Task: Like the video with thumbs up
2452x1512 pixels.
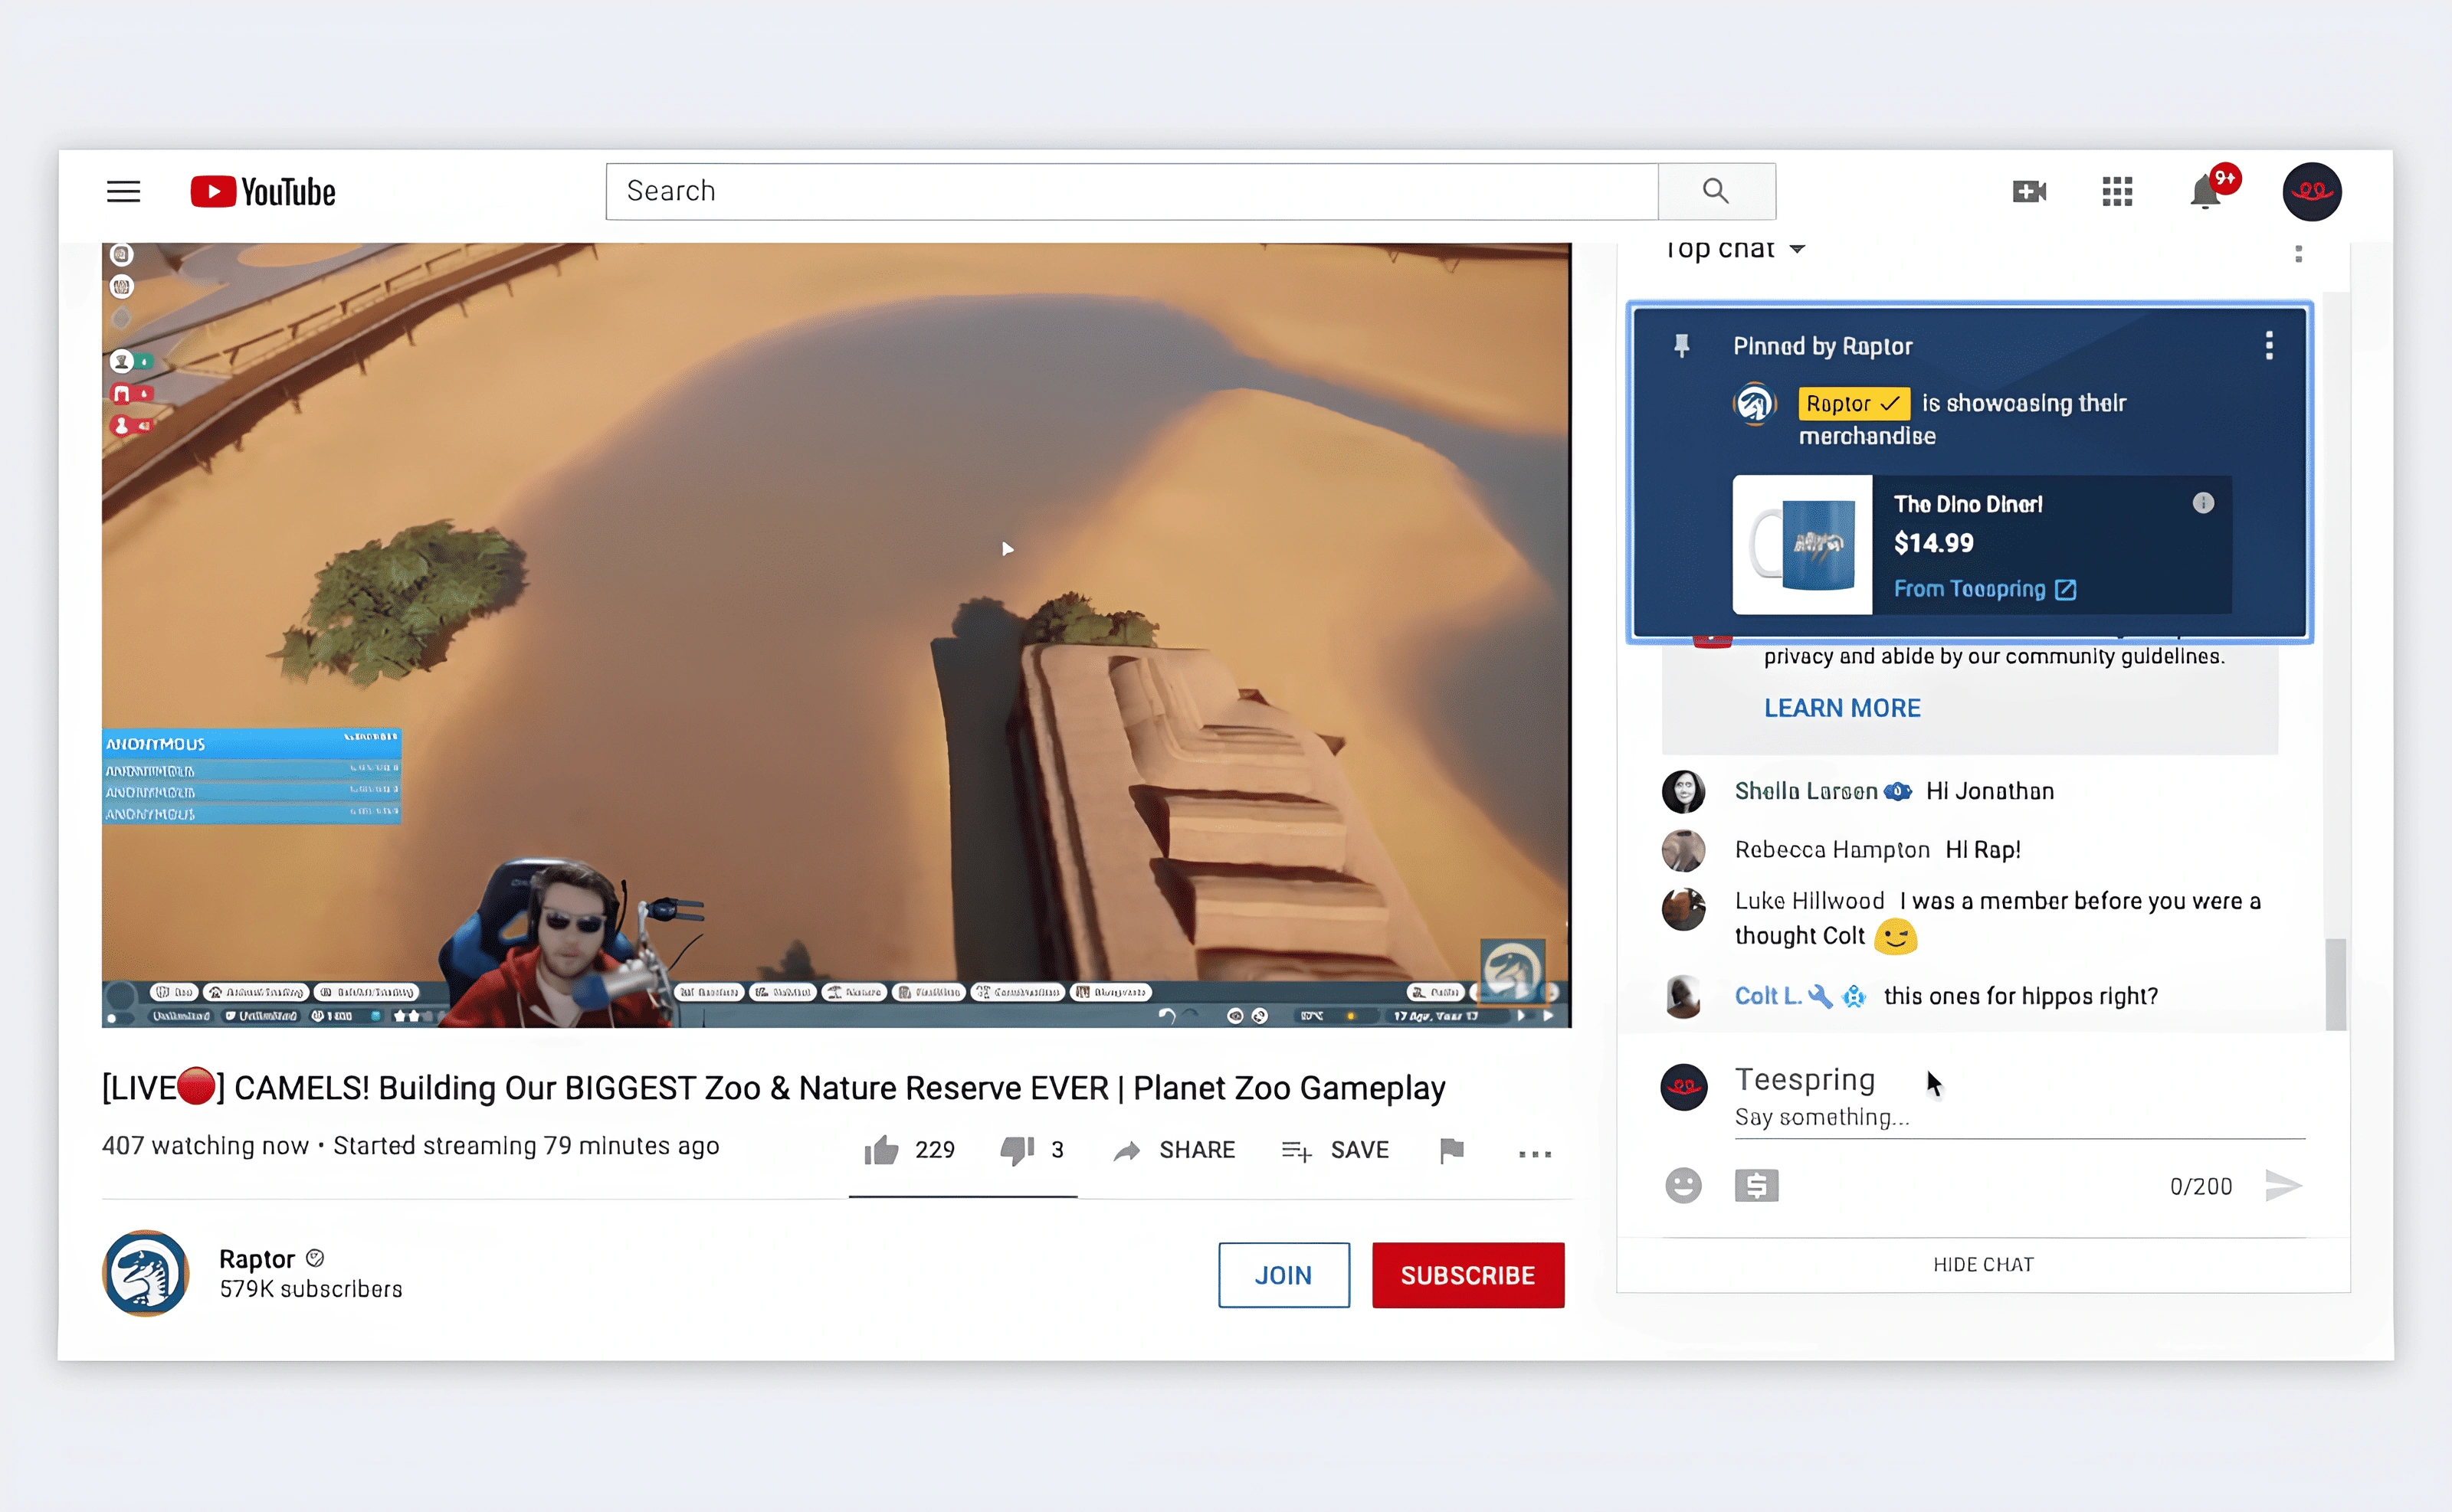Action: click(x=881, y=1150)
